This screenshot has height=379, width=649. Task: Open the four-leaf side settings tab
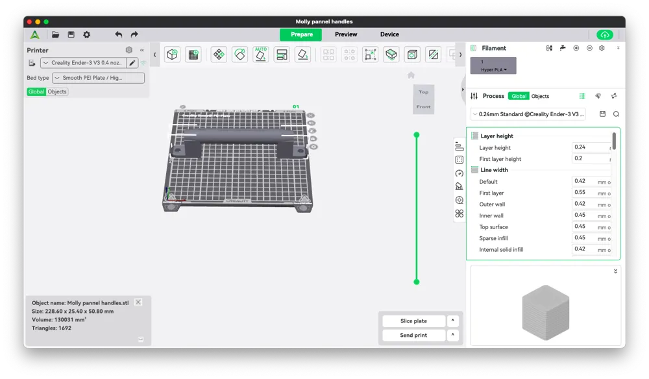click(459, 214)
